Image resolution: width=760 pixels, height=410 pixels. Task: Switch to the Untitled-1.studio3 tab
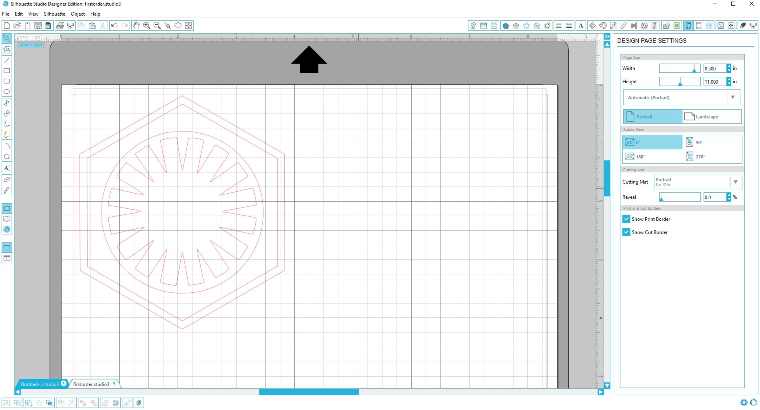tap(40, 384)
